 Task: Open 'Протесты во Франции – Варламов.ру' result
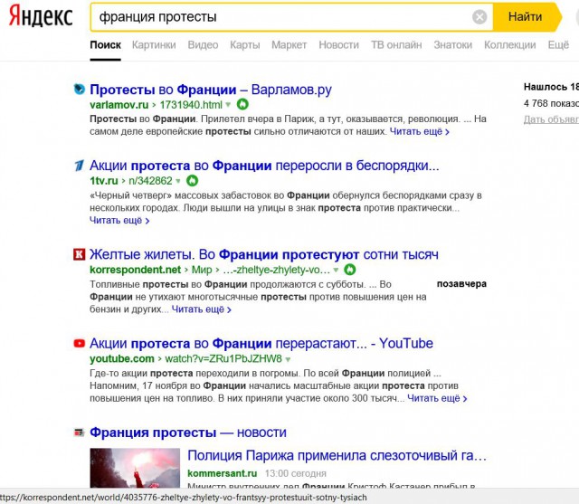coord(211,90)
